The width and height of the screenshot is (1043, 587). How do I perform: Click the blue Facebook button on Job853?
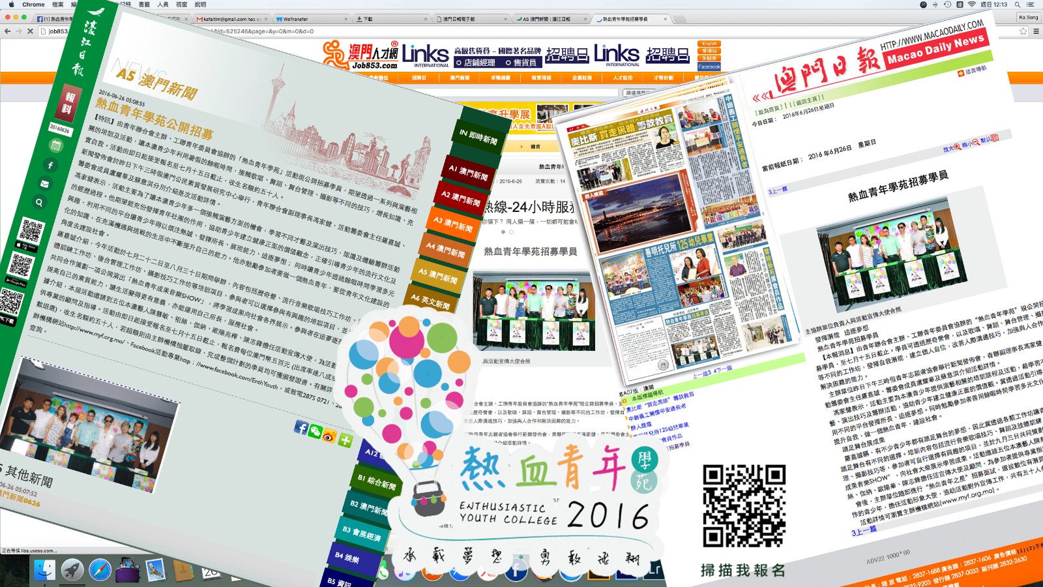(709, 67)
